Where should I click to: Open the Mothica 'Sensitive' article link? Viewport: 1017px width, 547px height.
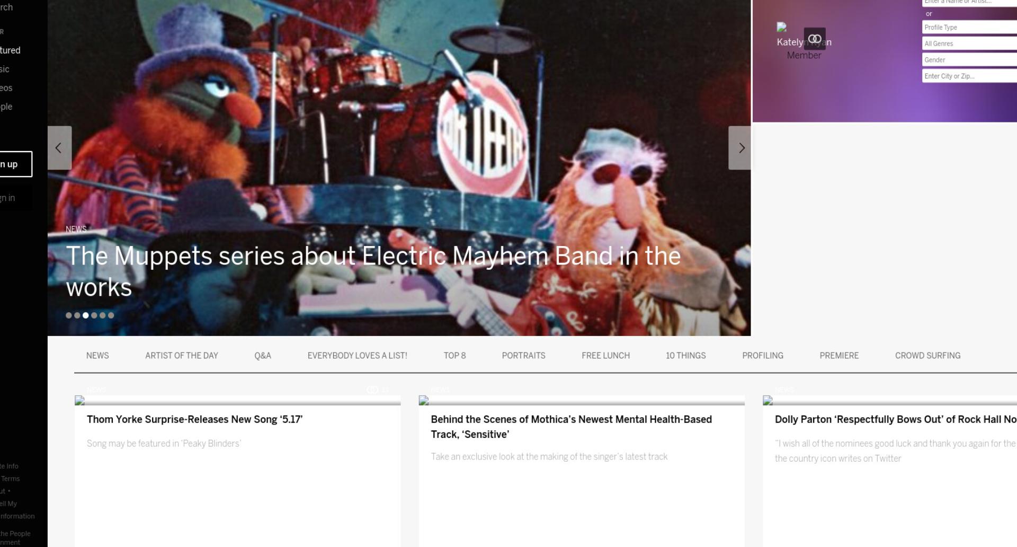pos(571,427)
